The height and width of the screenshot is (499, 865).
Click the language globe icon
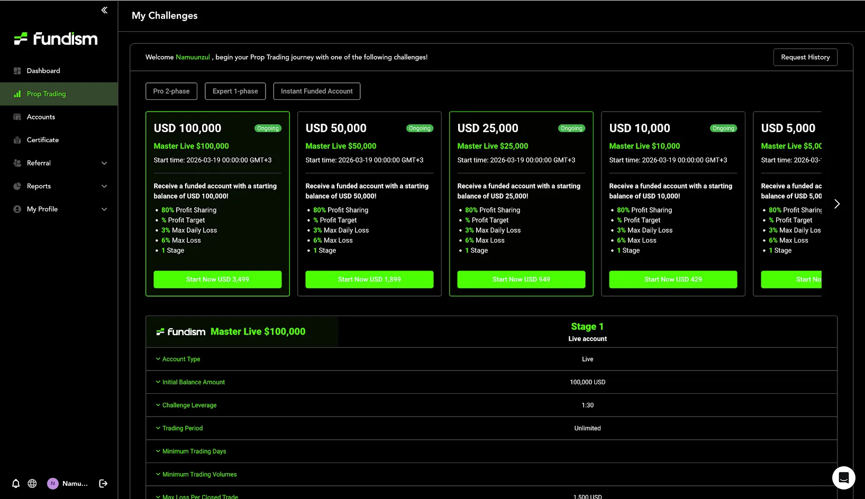point(32,484)
